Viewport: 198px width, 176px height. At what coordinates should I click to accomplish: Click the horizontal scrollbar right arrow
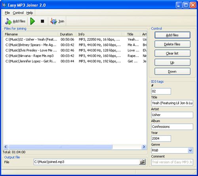tap(144, 147)
